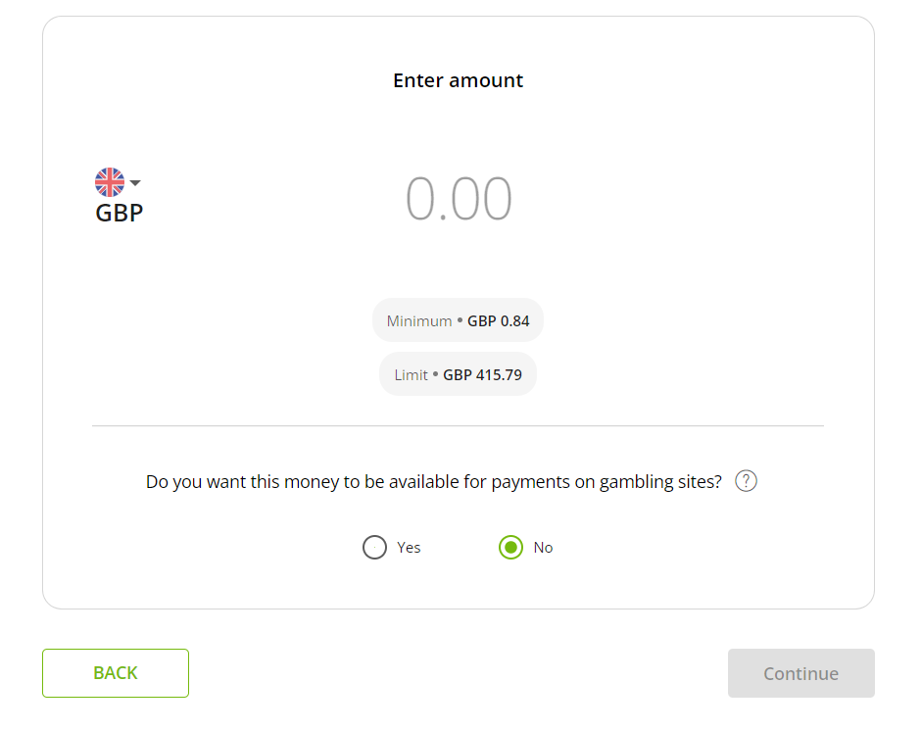Click the No option label text
The height and width of the screenshot is (731, 921).
point(544,548)
